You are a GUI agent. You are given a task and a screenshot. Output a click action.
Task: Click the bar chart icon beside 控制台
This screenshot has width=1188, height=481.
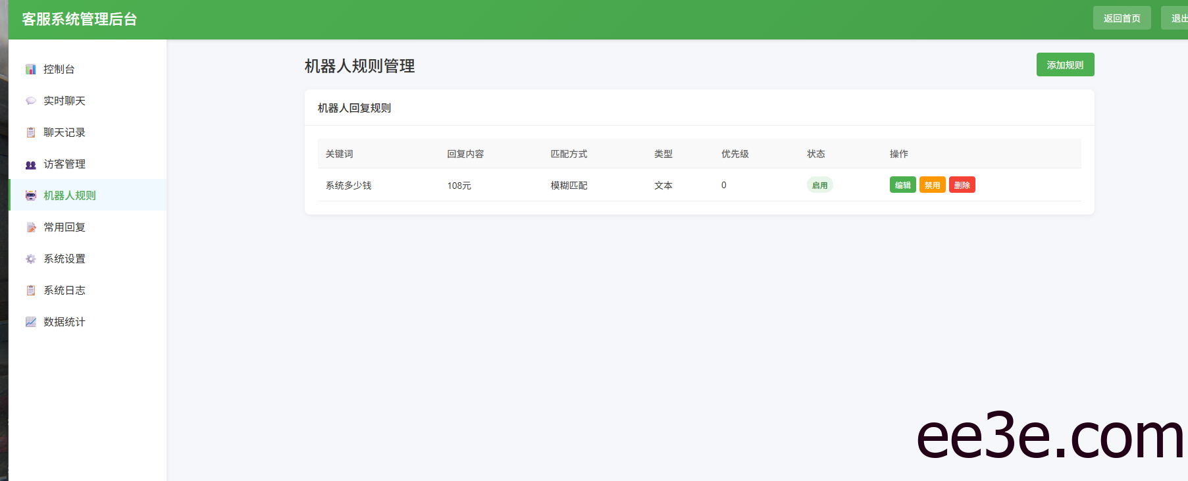[30, 69]
